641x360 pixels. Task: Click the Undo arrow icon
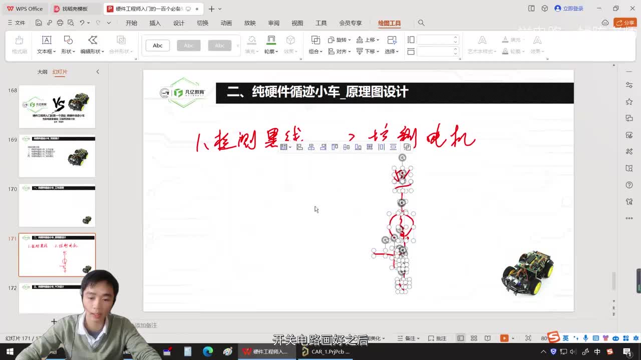tap(82, 23)
